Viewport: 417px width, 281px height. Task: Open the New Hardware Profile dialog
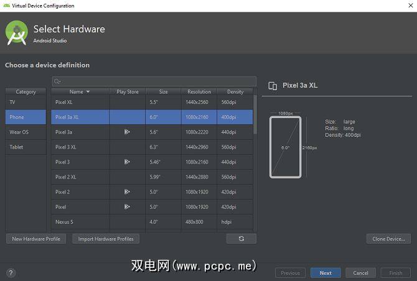tap(35, 239)
